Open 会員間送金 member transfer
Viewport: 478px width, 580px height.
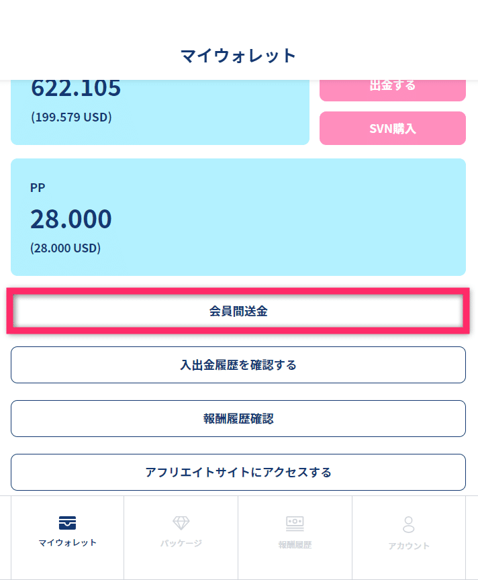pyautogui.click(x=238, y=311)
